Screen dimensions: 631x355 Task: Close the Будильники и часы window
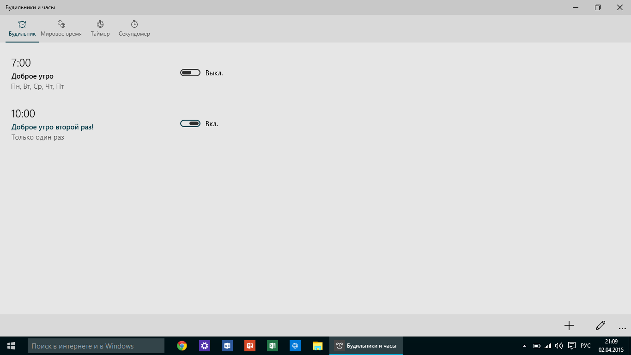(620, 7)
